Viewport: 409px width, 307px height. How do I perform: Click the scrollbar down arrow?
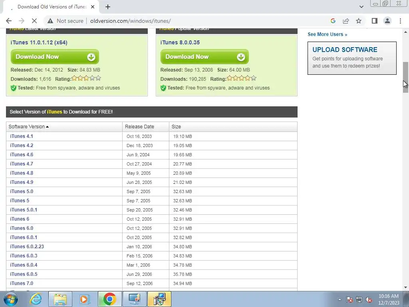tap(405, 287)
